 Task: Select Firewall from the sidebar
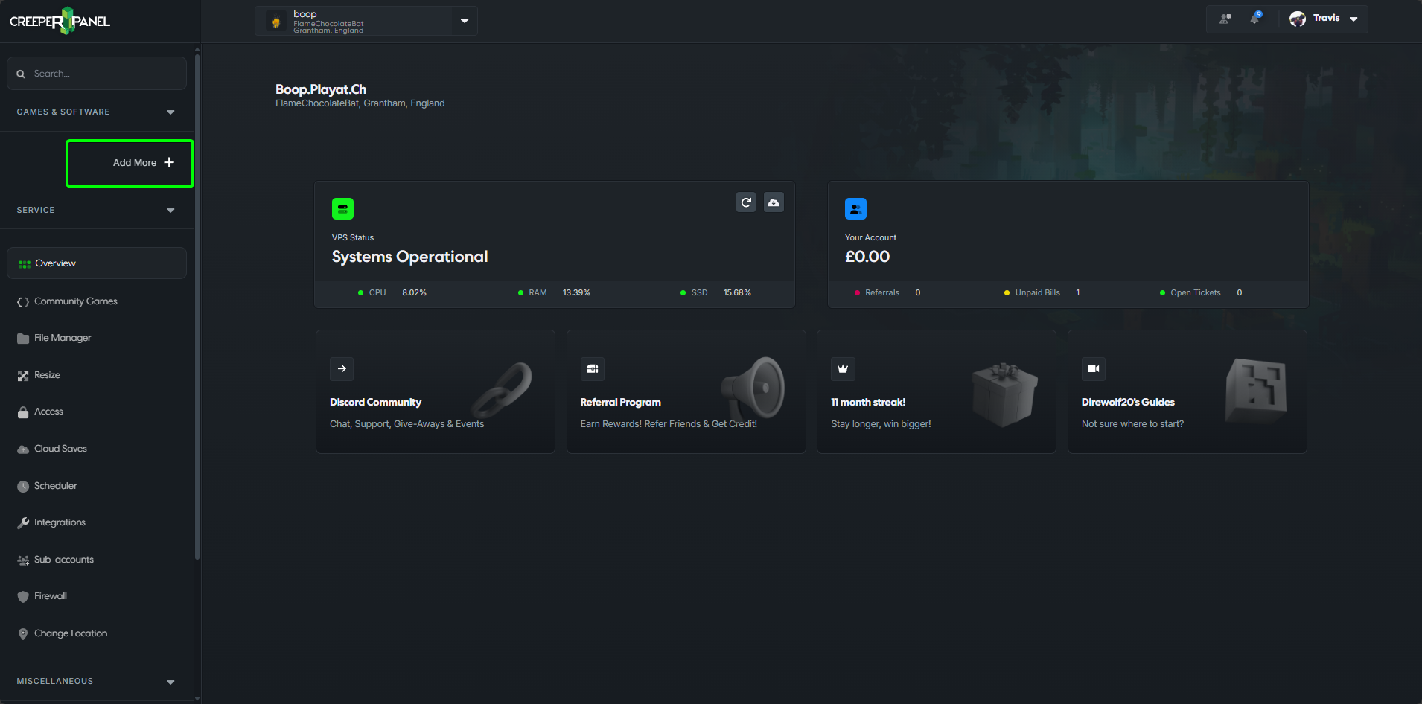tap(51, 596)
